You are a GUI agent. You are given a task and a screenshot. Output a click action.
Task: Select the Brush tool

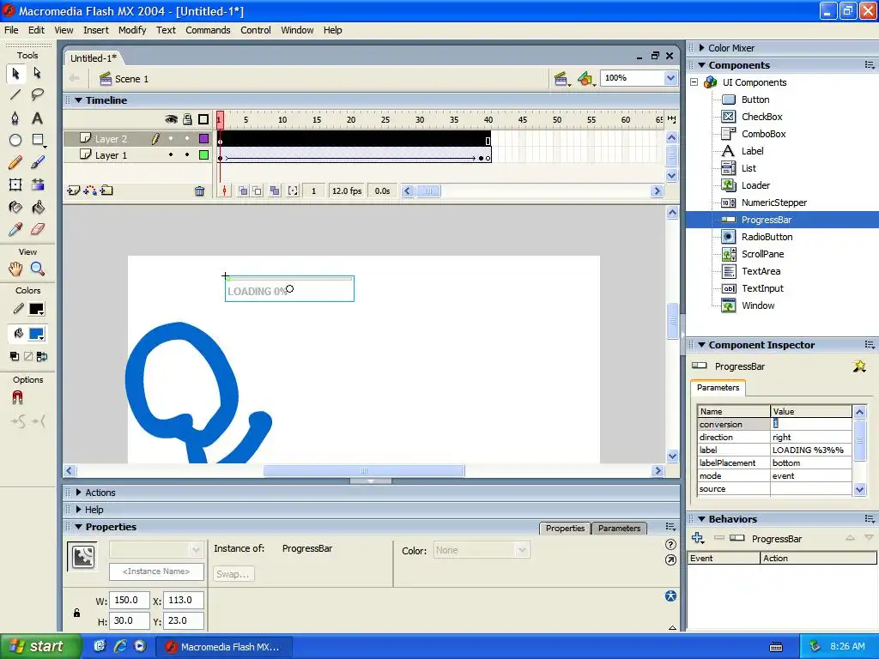tap(37, 162)
